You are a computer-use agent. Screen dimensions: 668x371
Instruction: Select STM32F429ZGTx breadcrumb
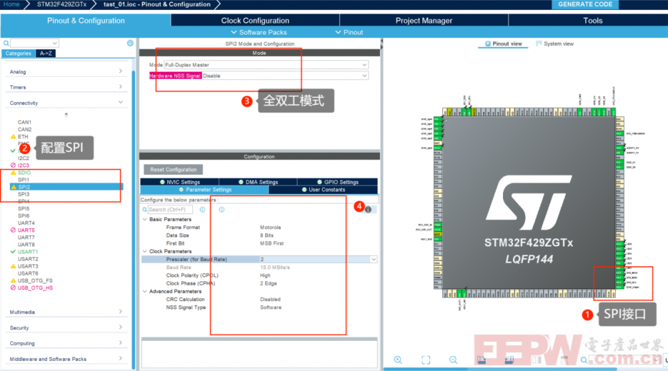click(x=61, y=4)
